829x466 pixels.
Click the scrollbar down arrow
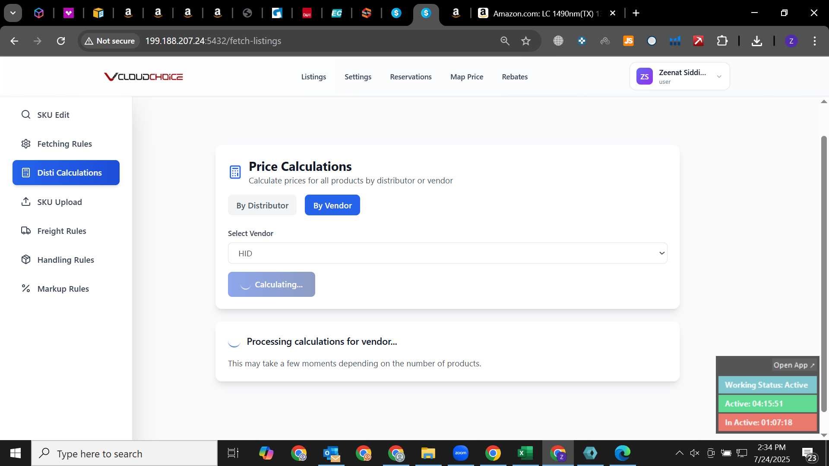pos(824,435)
